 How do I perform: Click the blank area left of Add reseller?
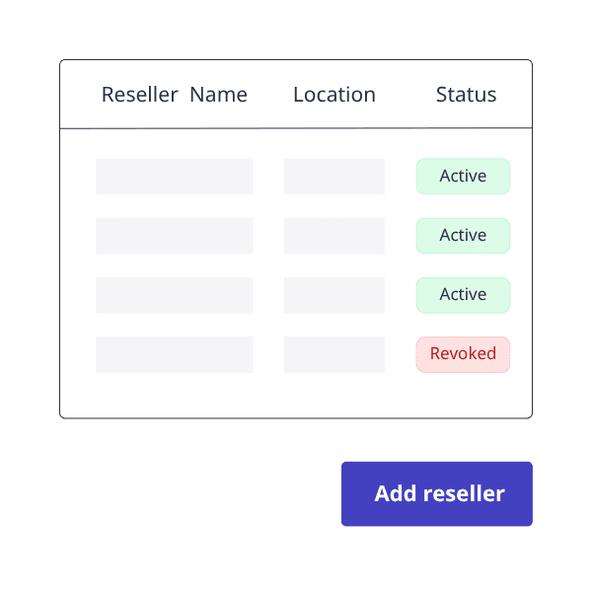pyautogui.click(x=197, y=494)
